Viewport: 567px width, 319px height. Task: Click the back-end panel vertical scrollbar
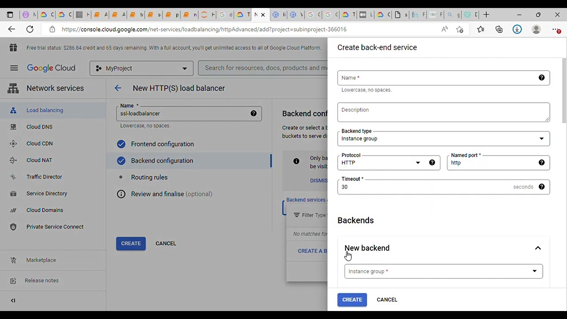click(x=564, y=91)
